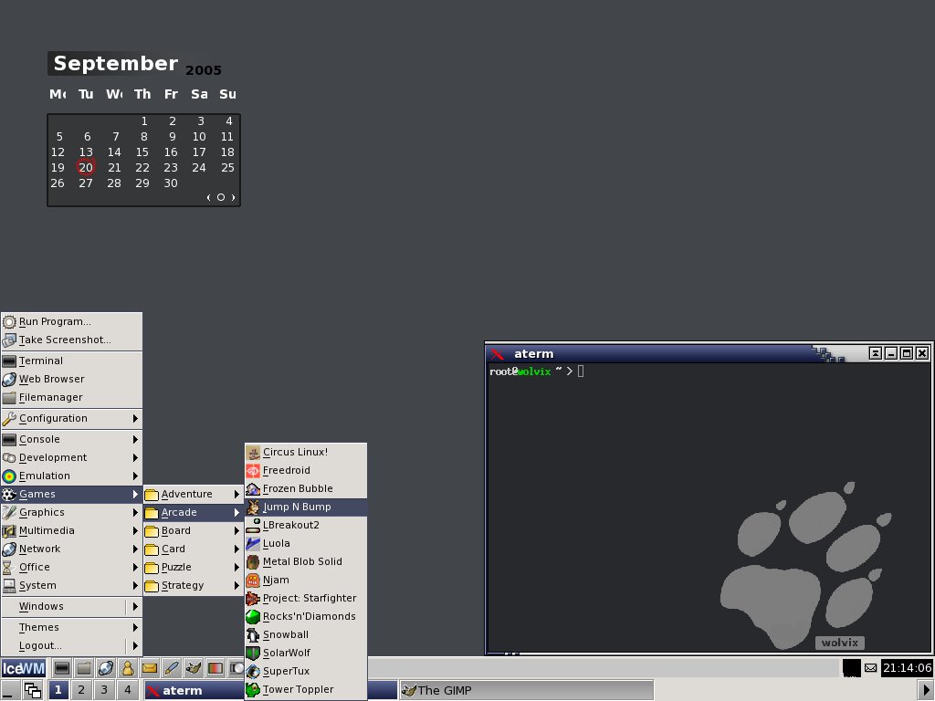Open the window list button on the taskbar

pos(33,690)
